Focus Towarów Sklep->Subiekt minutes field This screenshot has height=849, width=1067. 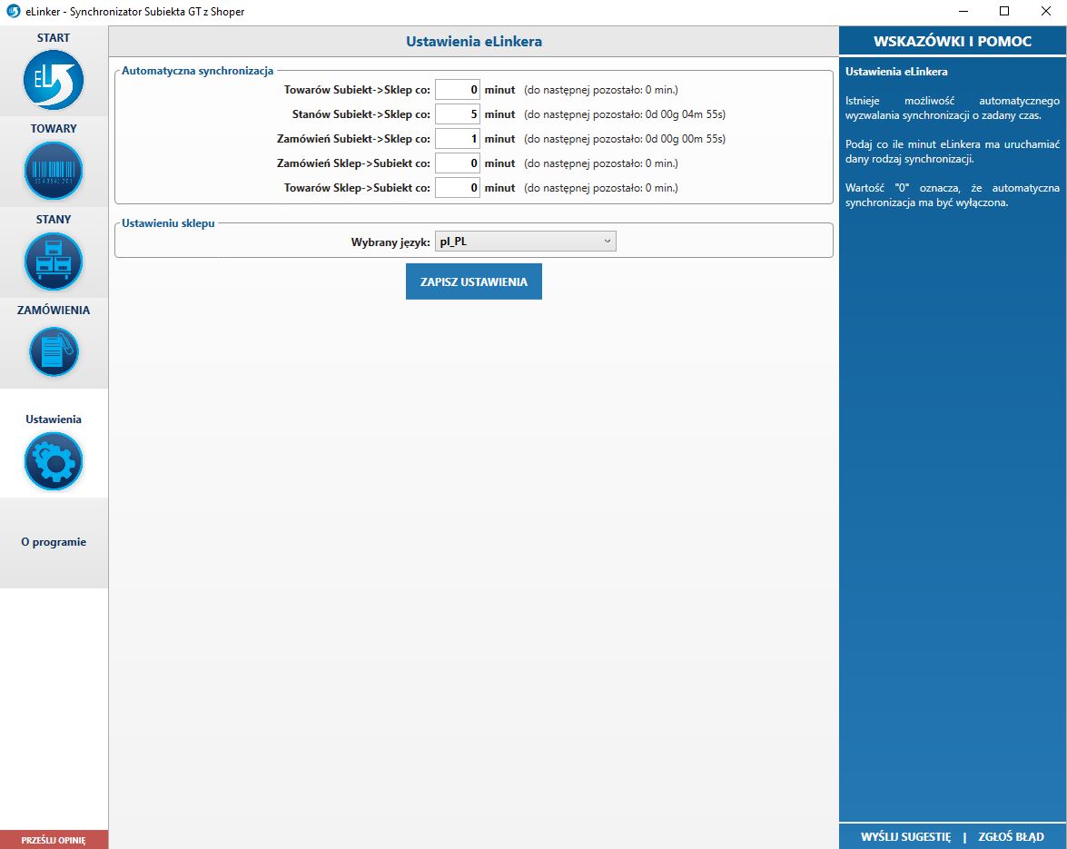[458, 188]
